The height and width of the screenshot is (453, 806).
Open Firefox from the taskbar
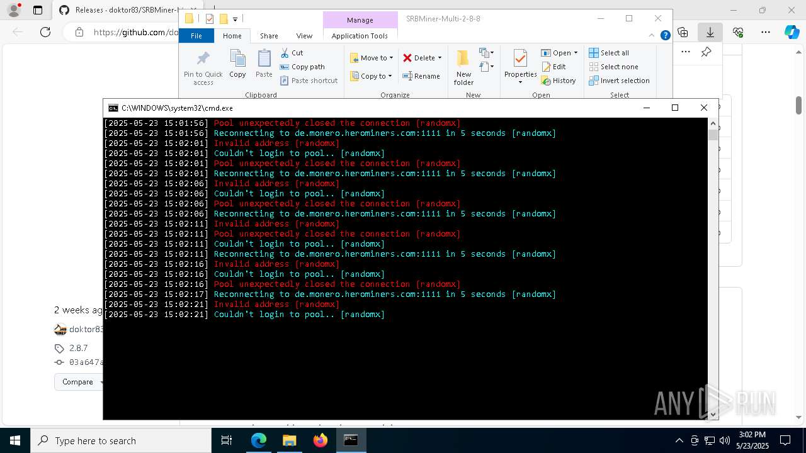point(320,440)
